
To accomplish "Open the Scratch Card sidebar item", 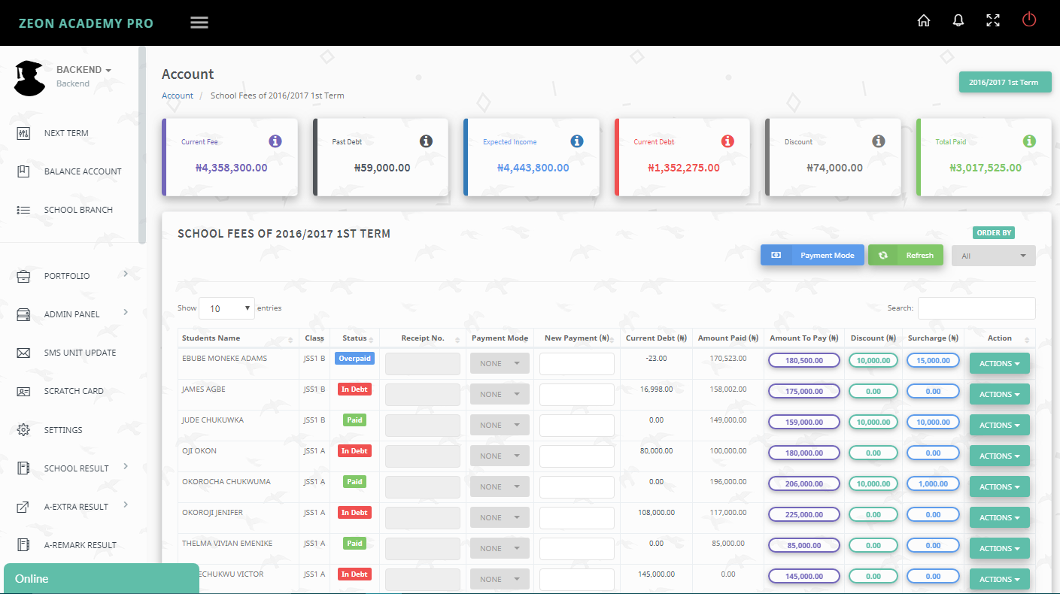I will [74, 391].
